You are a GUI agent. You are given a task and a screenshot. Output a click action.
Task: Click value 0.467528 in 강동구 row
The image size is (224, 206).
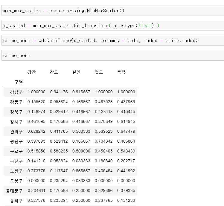(104, 102)
